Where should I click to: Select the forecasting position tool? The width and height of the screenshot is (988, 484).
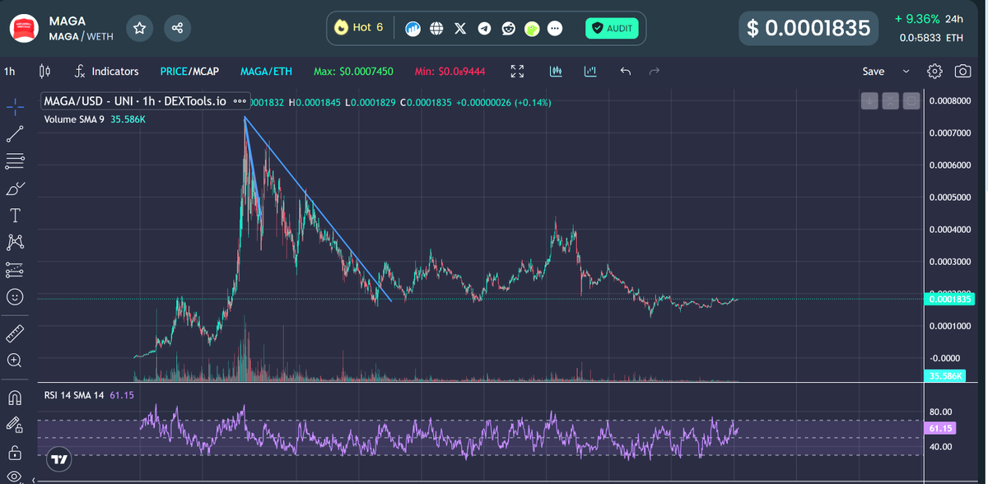point(15,269)
